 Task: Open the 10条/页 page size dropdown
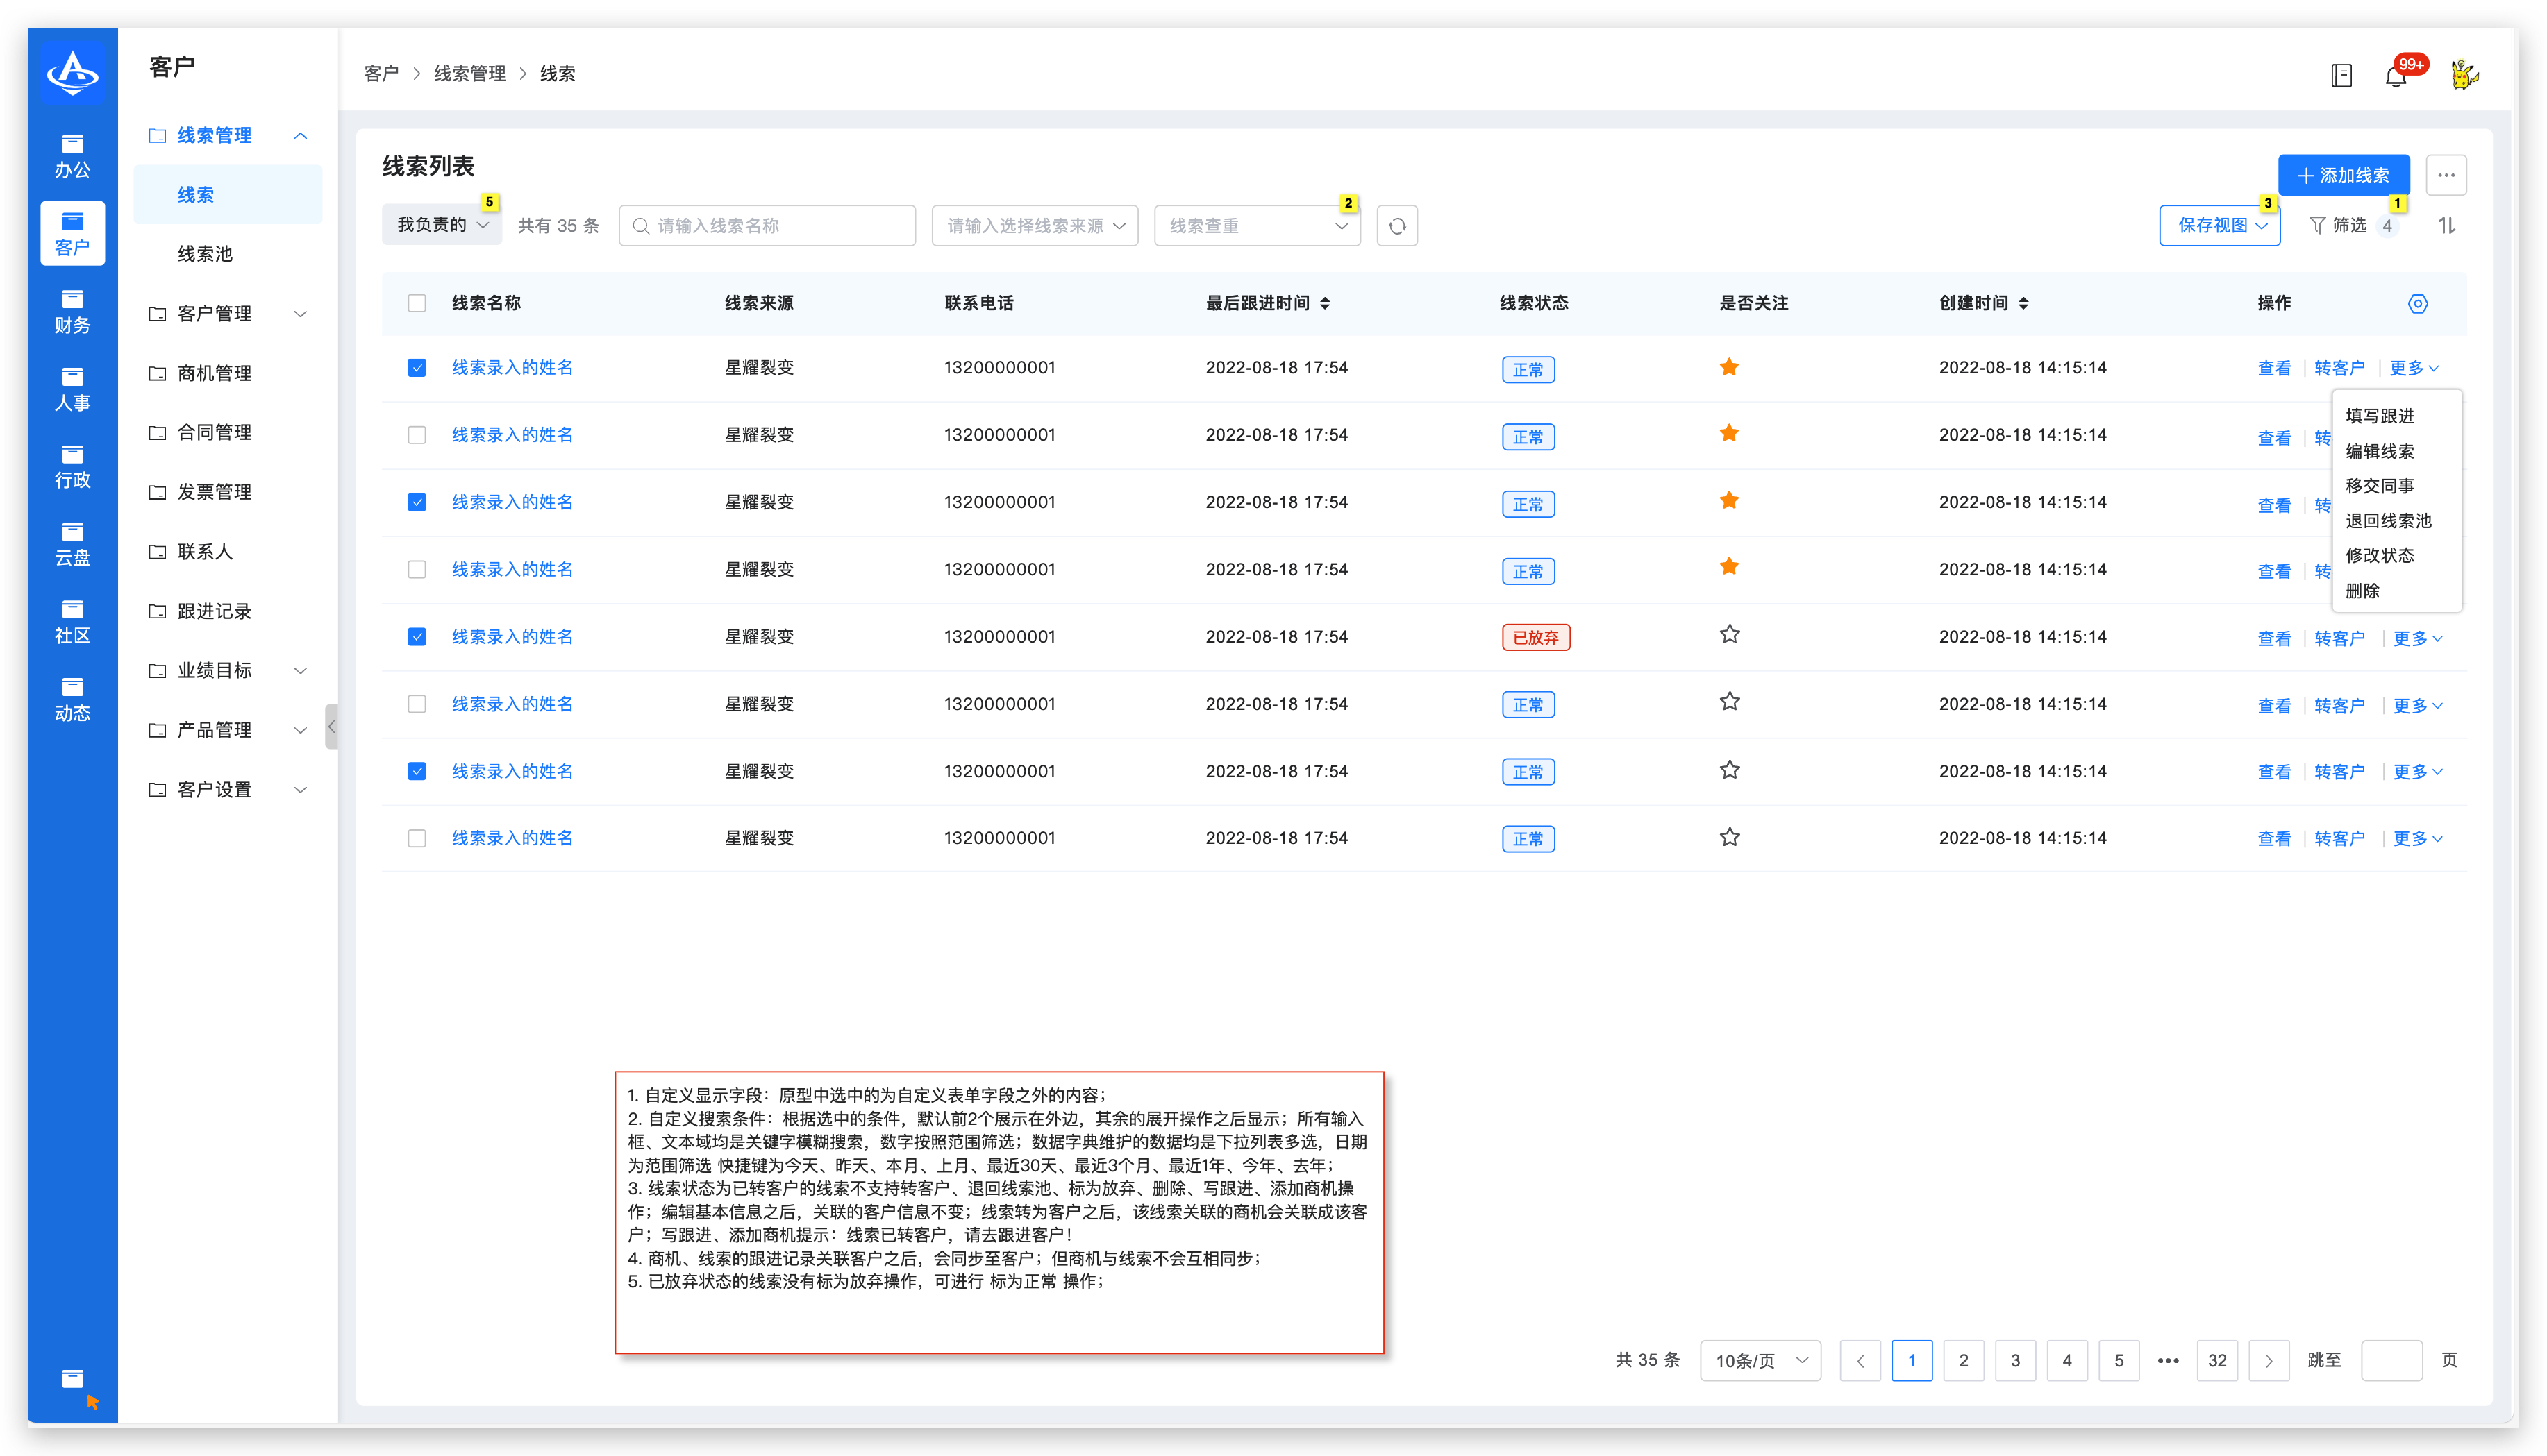pos(1761,1360)
